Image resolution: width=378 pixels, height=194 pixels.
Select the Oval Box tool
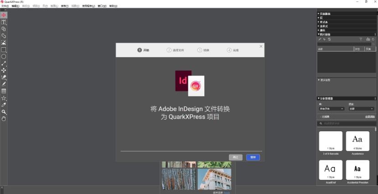coord(4,57)
